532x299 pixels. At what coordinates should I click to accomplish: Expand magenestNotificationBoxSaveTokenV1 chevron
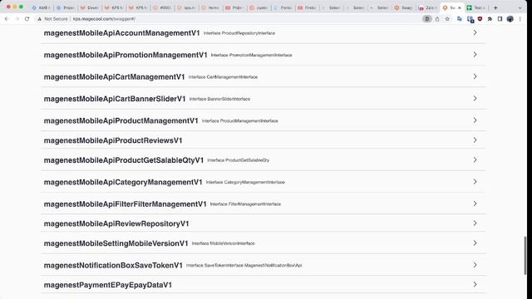pos(475,265)
